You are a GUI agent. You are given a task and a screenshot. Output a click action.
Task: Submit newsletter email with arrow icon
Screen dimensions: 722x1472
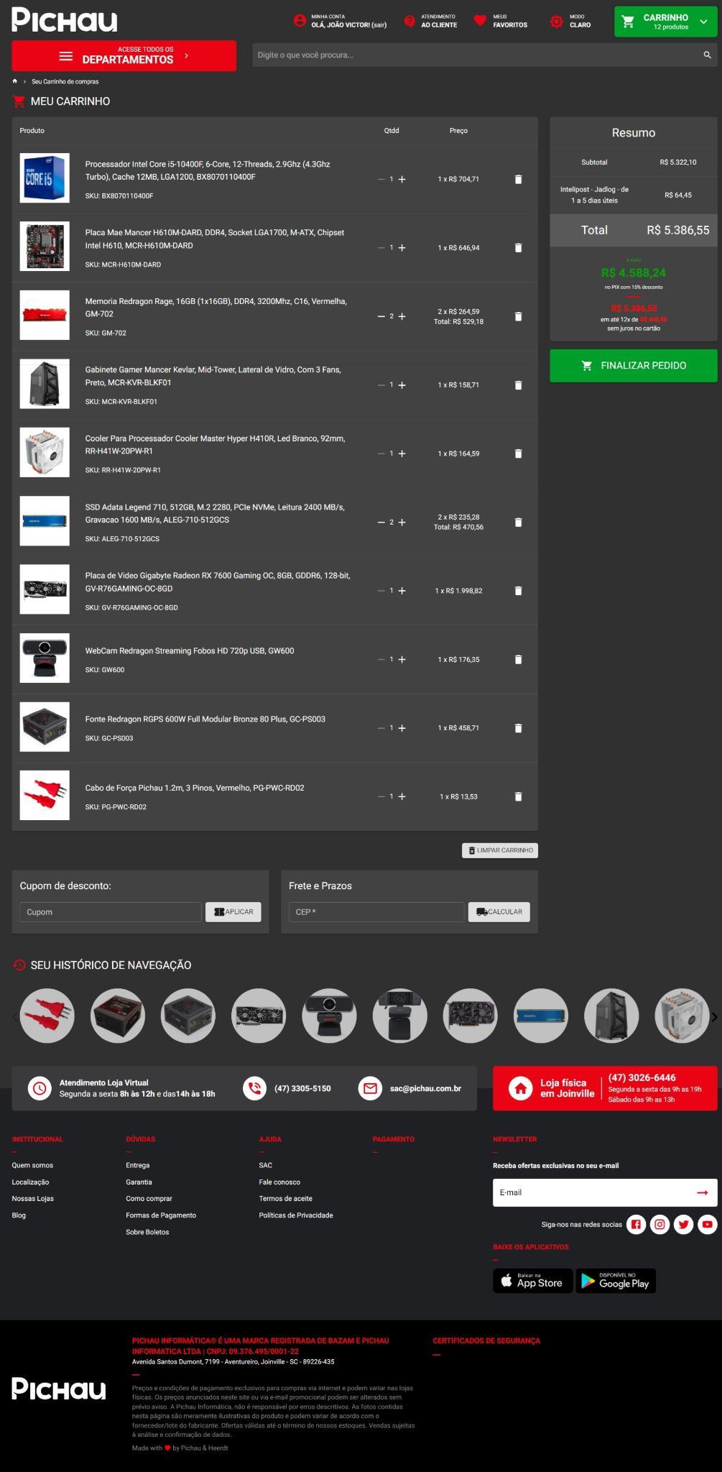tap(702, 1192)
